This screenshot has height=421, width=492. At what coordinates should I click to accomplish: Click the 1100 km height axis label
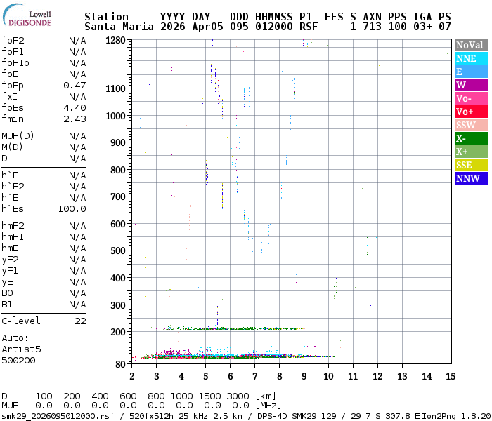pyautogui.click(x=115, y=88)
